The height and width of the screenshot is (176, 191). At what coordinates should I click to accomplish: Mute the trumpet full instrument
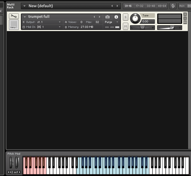point(125,26)
